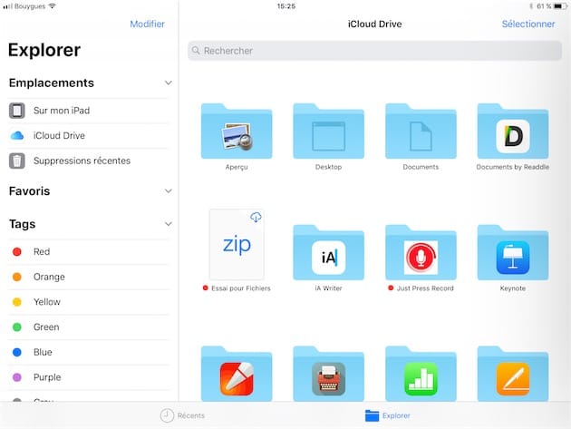Open the Essai pour Fichiers zip file
The image size is (571, 429).
click(x=237, y=245)
